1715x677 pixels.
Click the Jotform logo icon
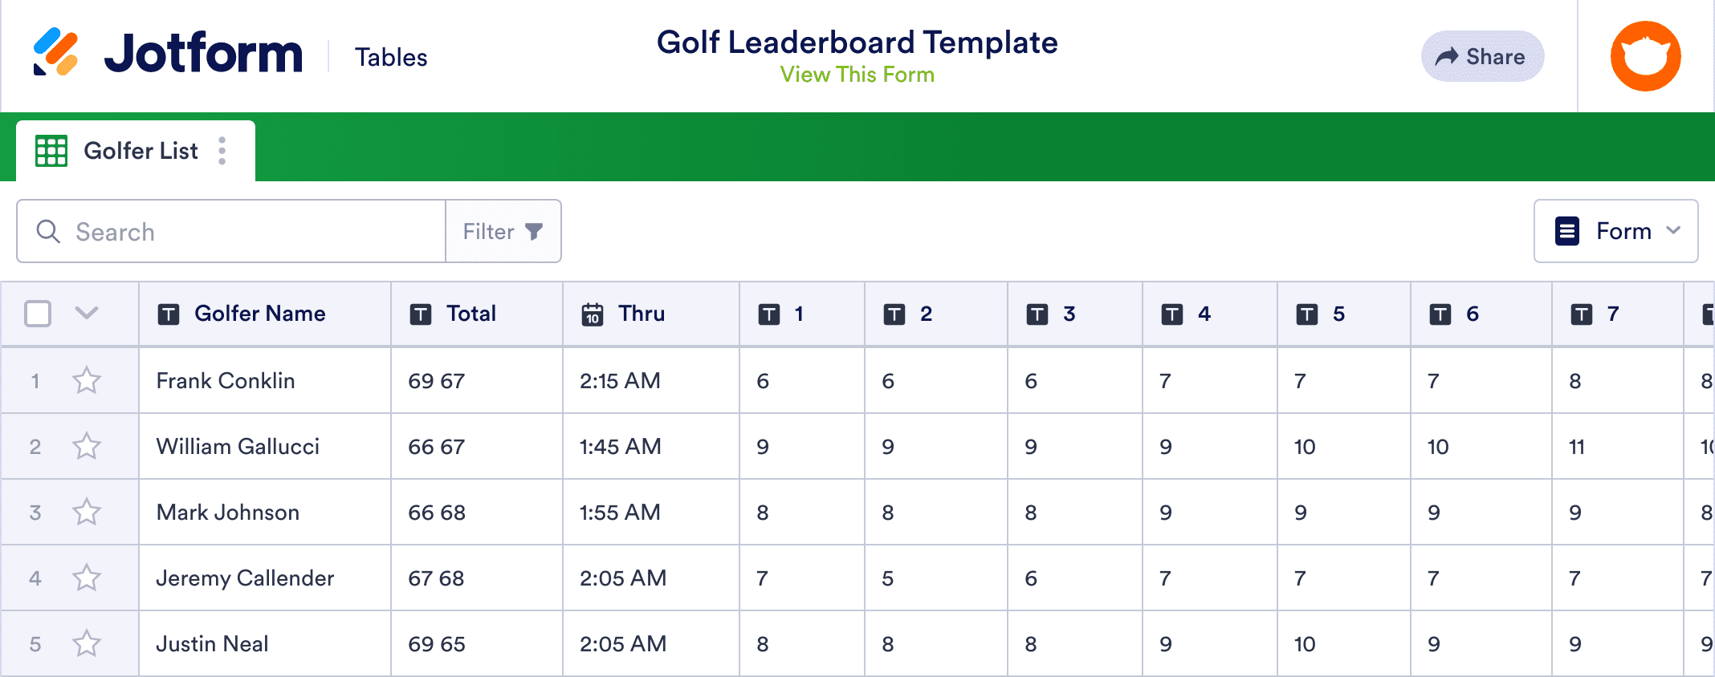(55, 52)
